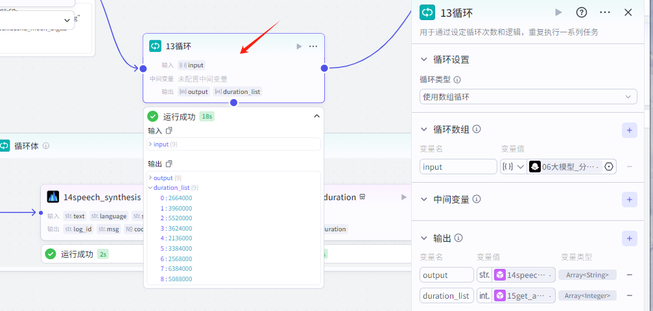This screenshot has height=311, width=653.
Task: Run the 13循环 node from side panel
Action: coord(558,12)
